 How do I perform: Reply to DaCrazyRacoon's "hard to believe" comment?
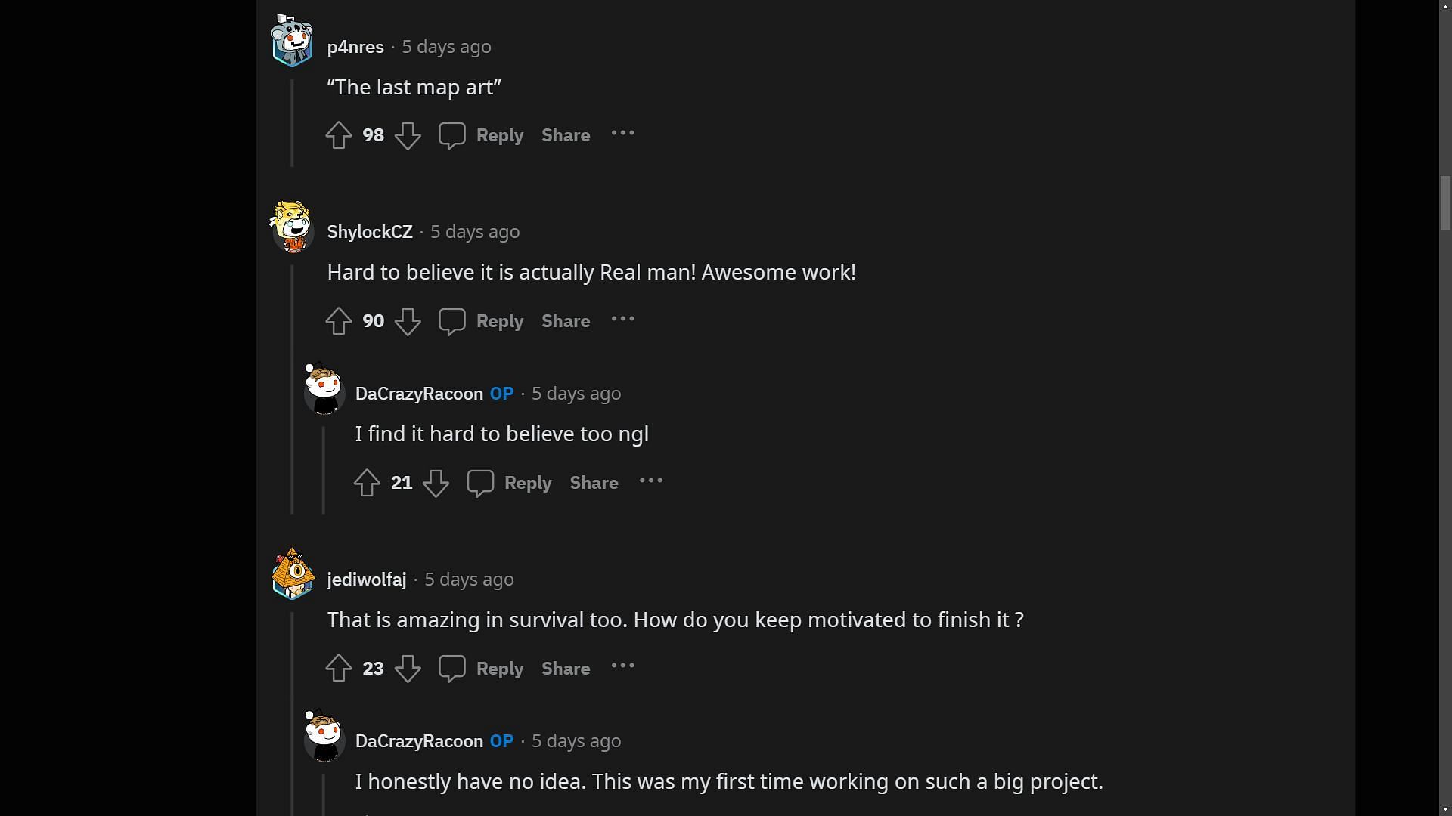(x=509, y=483)
